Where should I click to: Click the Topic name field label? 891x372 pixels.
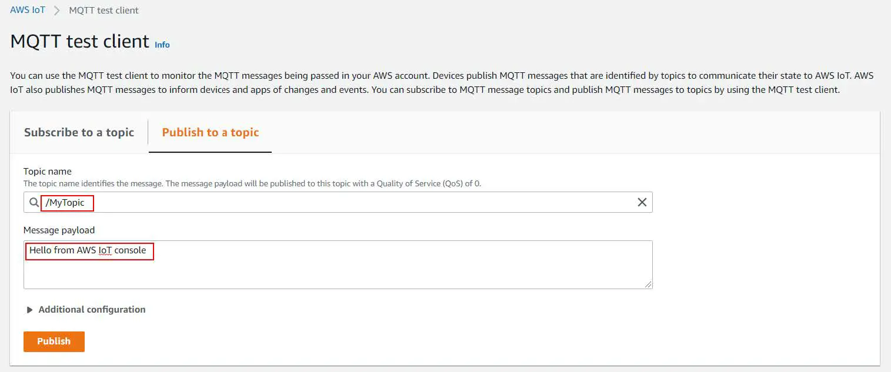[x=48, y=172]
